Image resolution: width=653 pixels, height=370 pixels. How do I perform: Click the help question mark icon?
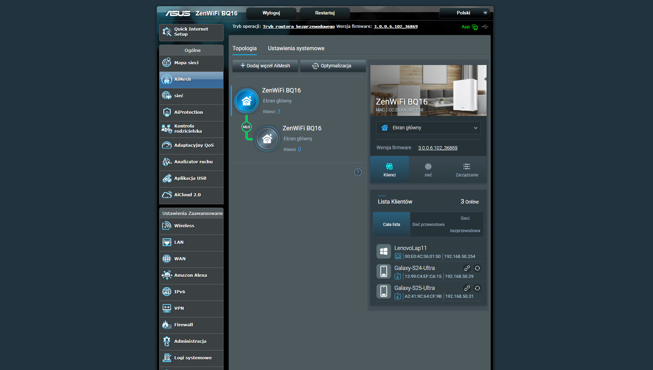pyautogui.click(x=358, y=172)
